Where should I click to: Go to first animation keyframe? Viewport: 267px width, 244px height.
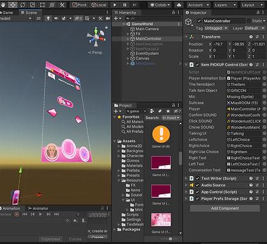pos(25,214)
